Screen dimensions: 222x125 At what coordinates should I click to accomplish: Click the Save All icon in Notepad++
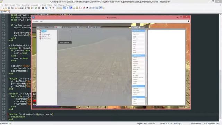coord(12,8)
